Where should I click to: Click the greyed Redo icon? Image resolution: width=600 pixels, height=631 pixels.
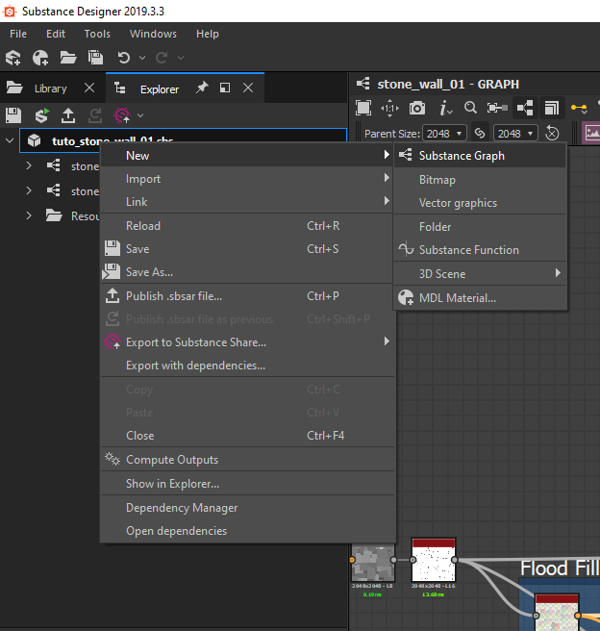click(162, 58)
